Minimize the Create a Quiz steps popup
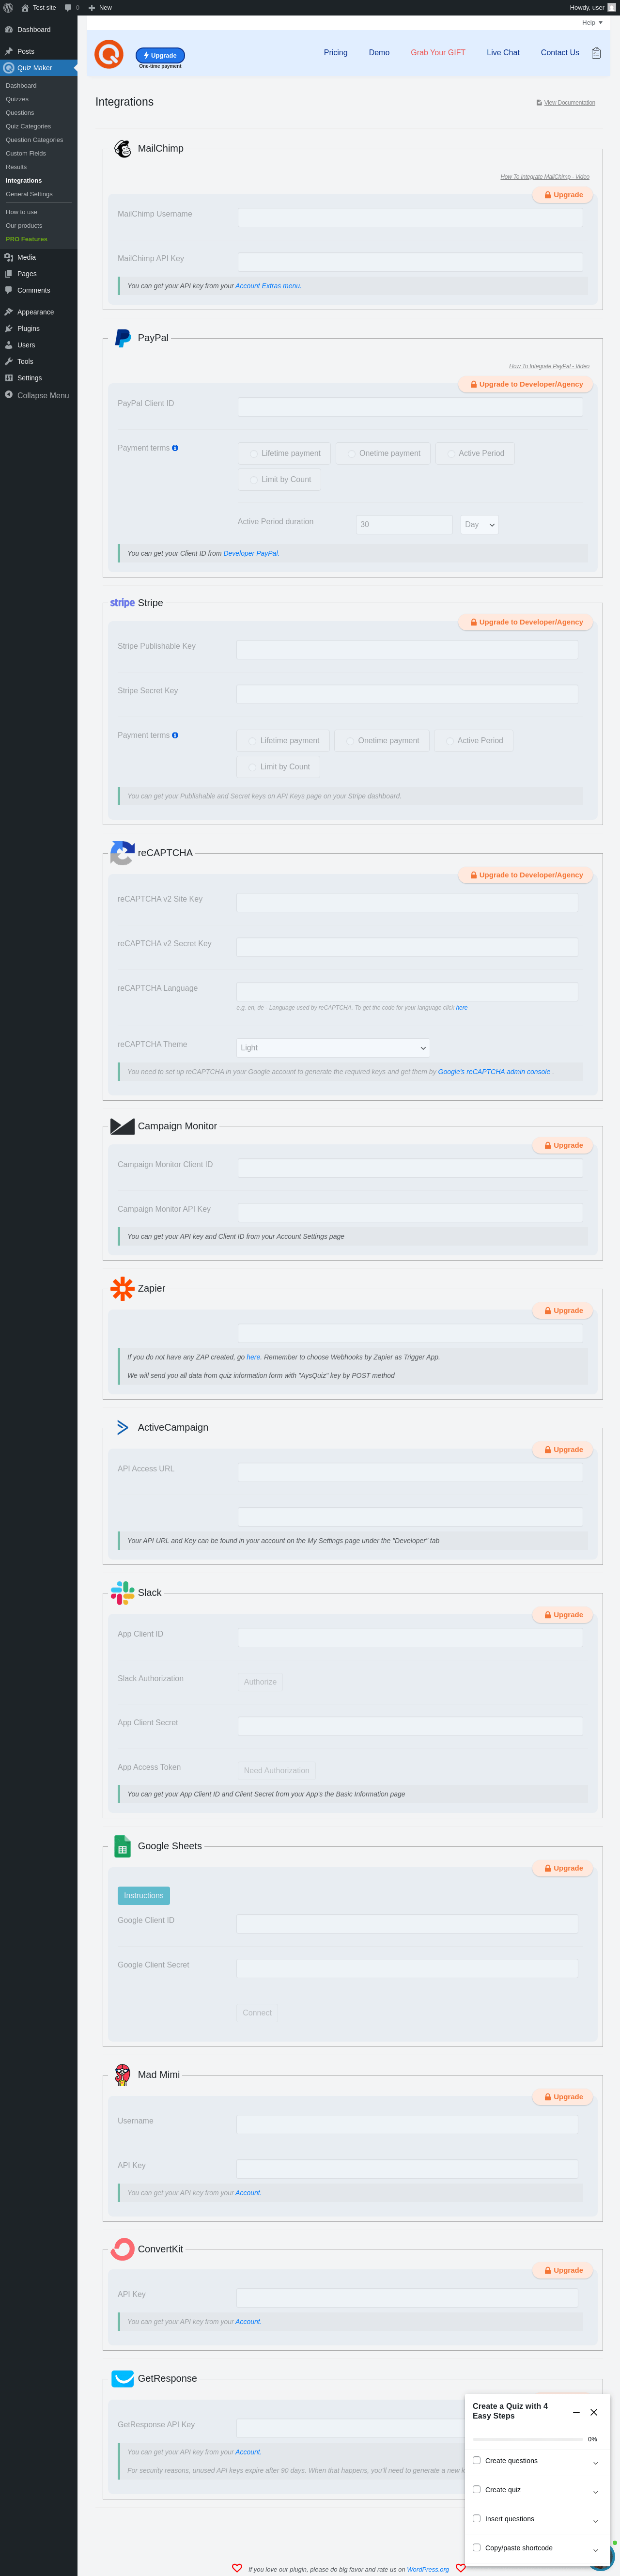Image resolution: width=620 pixels, height=2576 pixels. [576, 2412]
